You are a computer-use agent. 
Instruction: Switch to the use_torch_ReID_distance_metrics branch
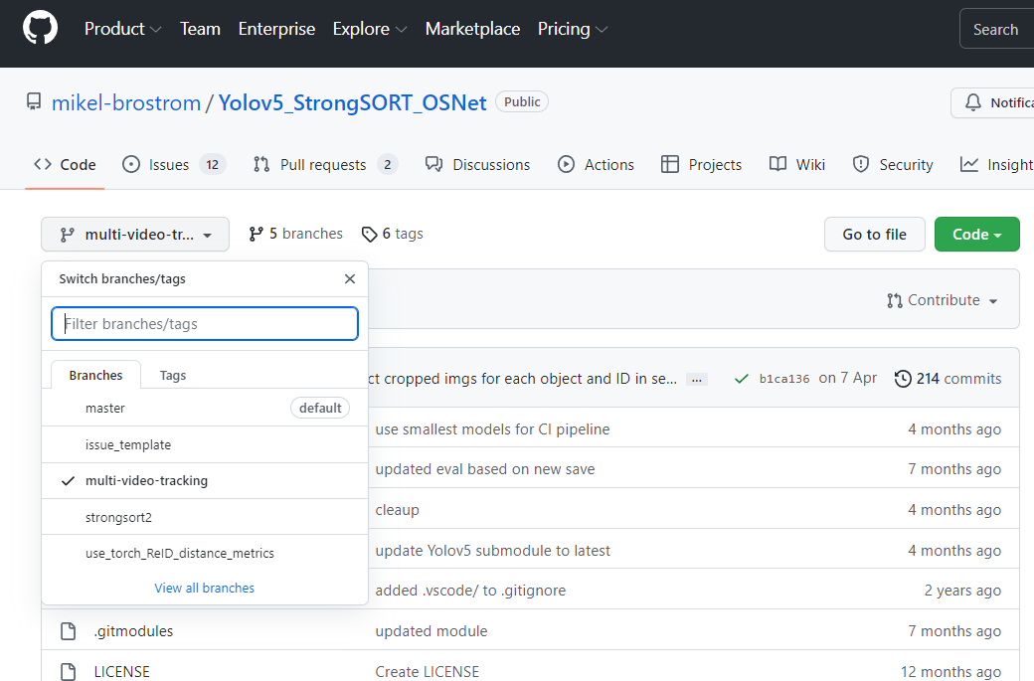click(205, 553)
